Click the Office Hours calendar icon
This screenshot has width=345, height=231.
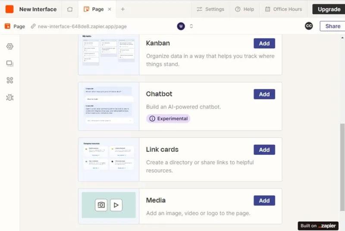[x=267, y=9]
